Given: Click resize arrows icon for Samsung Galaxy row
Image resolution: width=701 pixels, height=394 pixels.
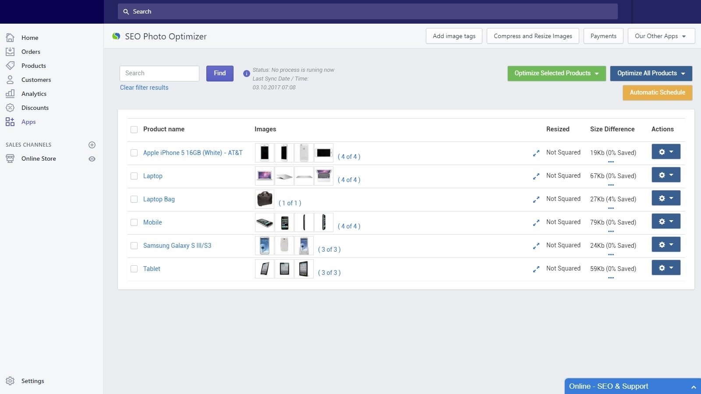Looking at the screenshot, I should [536, 246].
